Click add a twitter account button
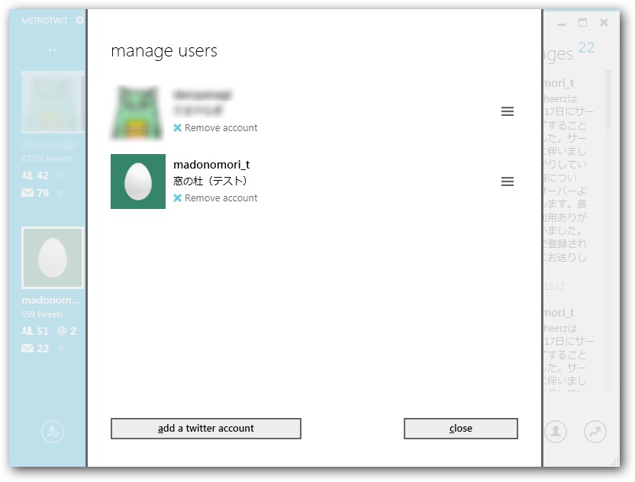 pyautogui.click(x=206, y=428)
